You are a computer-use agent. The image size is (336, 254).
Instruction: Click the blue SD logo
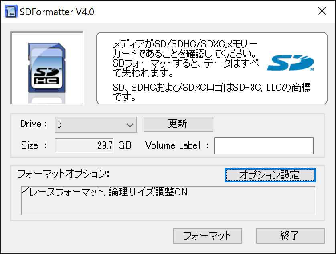[290, 63]
